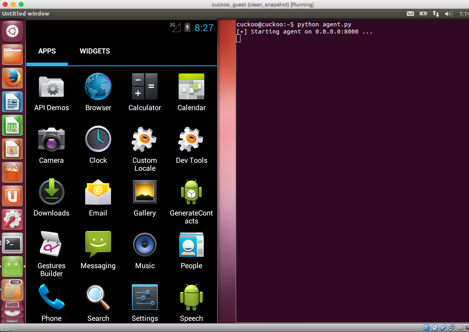Open Ubuntu One from launcher

tap(12, 196)
